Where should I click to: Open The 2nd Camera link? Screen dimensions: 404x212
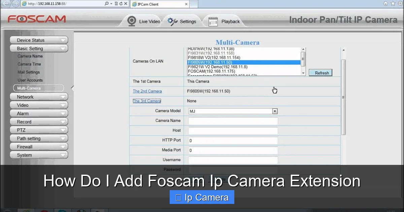147,91
